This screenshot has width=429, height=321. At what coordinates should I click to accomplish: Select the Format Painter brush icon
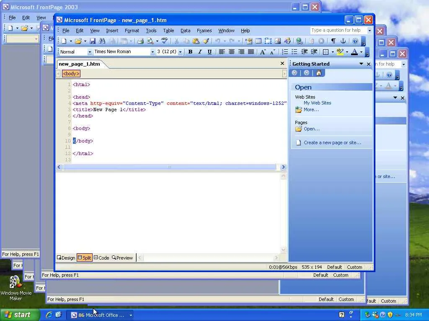[206, 41]
